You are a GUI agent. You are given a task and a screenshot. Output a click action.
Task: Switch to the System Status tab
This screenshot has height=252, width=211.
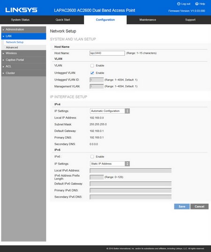point(20,20)
